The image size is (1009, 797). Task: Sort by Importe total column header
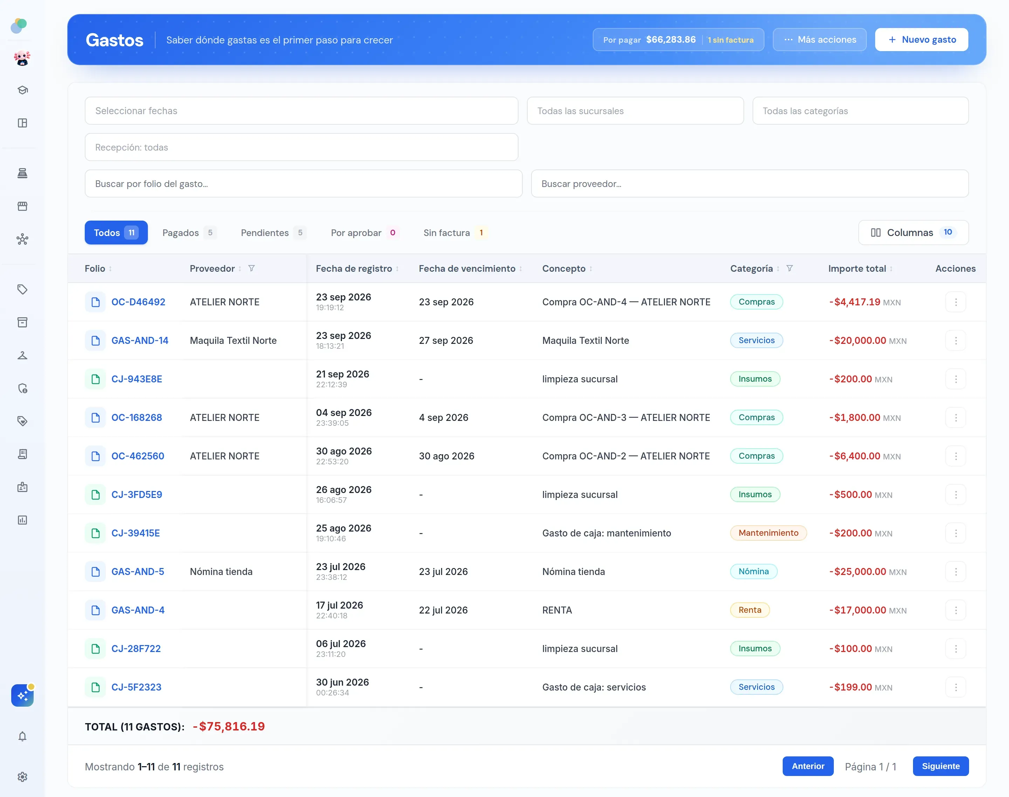point(860,268)
